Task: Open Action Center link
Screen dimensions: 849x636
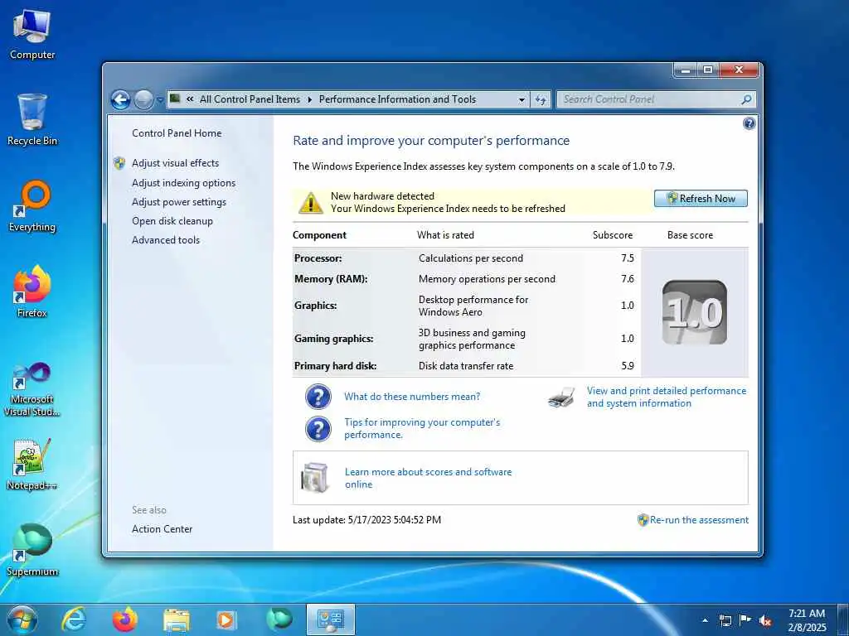Action: tap(162, 529)
